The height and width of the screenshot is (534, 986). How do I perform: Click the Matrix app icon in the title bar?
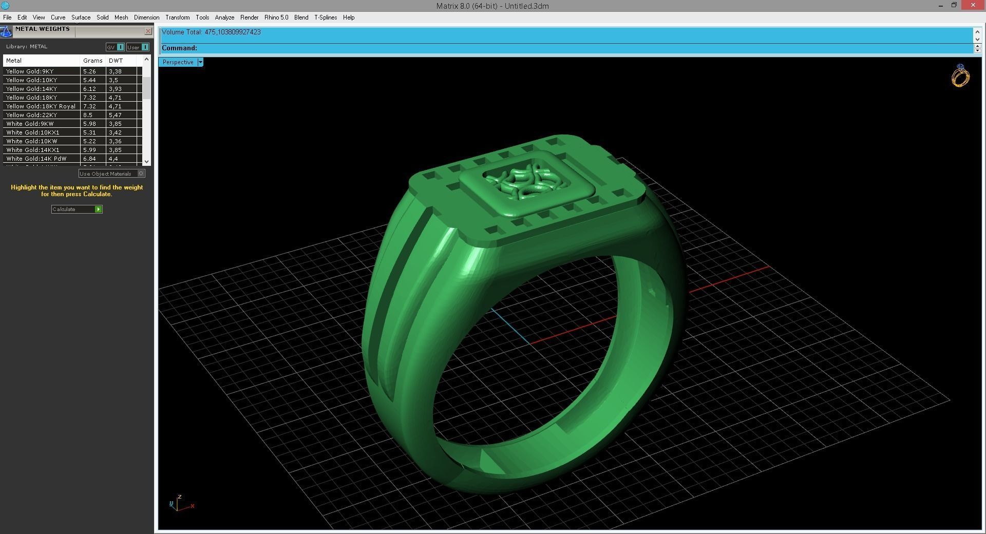(5, 6)
